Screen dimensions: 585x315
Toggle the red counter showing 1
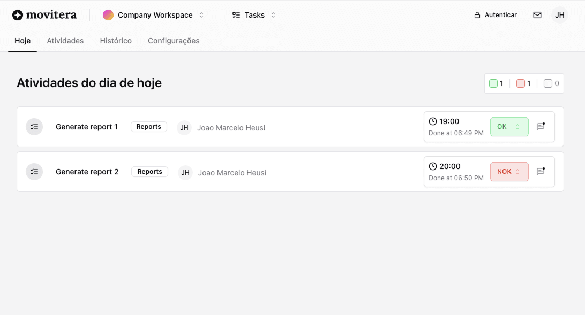point(523,83)
